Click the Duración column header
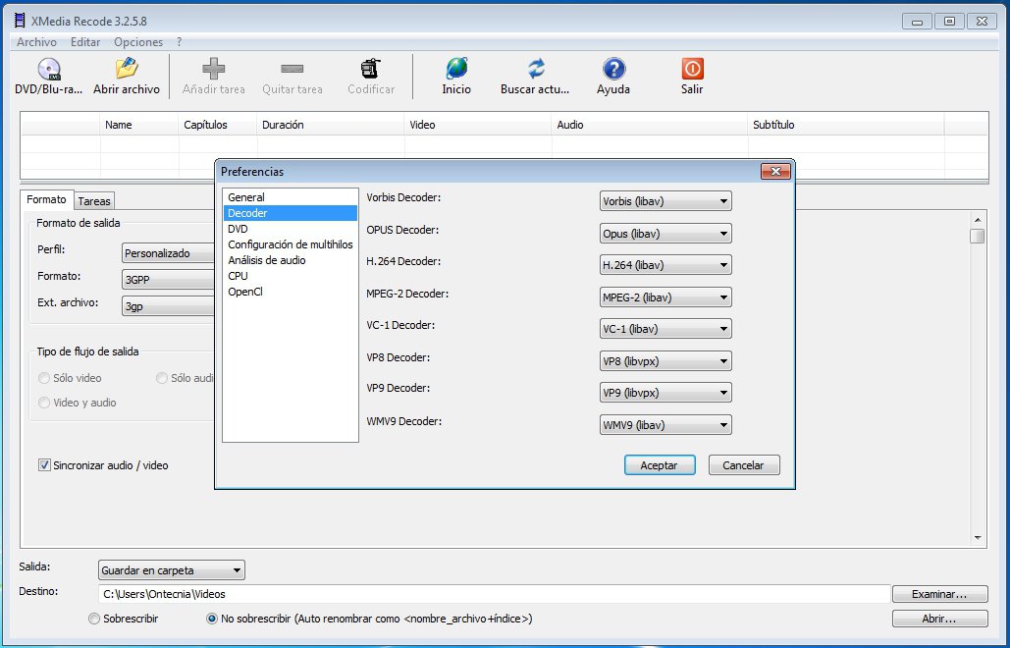This screenshot has height=648, width=1010. click(x=331, y=125)
